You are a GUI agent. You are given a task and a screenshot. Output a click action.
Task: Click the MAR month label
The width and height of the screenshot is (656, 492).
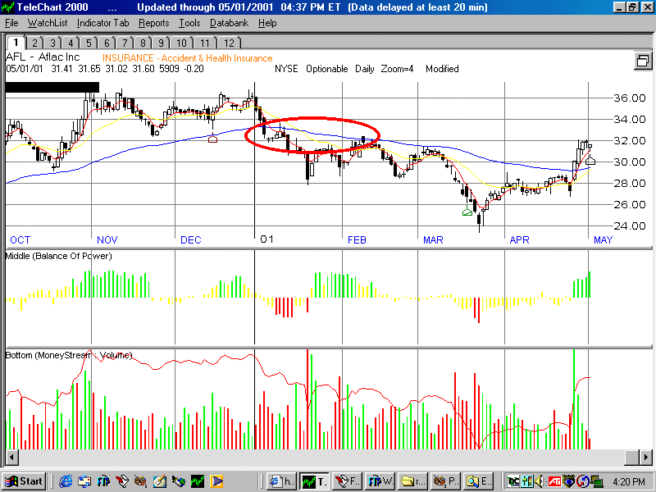433,240
